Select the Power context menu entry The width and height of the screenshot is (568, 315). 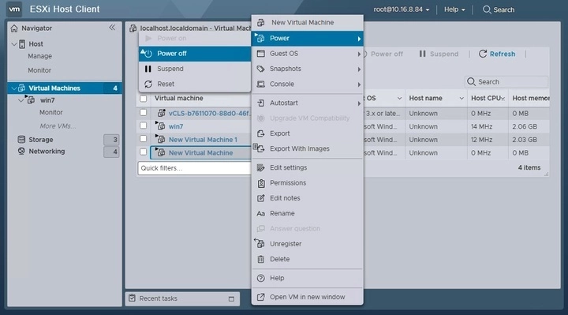pyautogui.click(x=308, y=39)
